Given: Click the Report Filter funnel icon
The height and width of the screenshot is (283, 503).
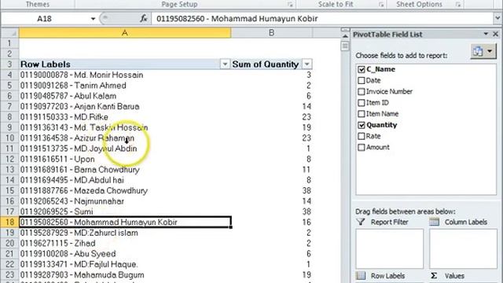Looking at the screenshot, I should click(x=361, y=222).
